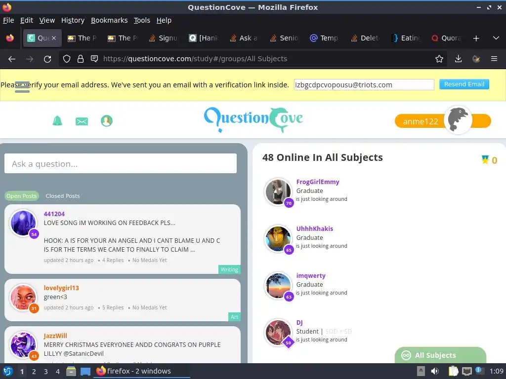Click the padlock site security icon
The image size is (506, 379).
[x=81, y=59]
